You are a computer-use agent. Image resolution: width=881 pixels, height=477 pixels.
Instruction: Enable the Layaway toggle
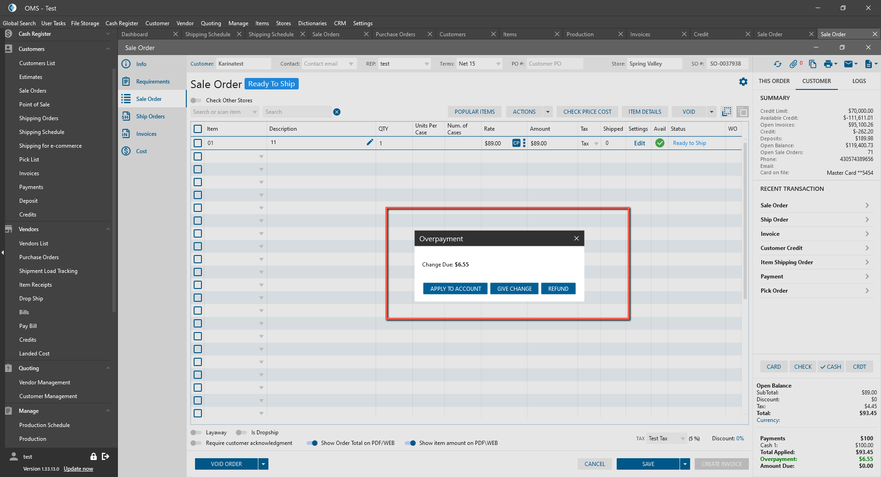coord(196,433)
